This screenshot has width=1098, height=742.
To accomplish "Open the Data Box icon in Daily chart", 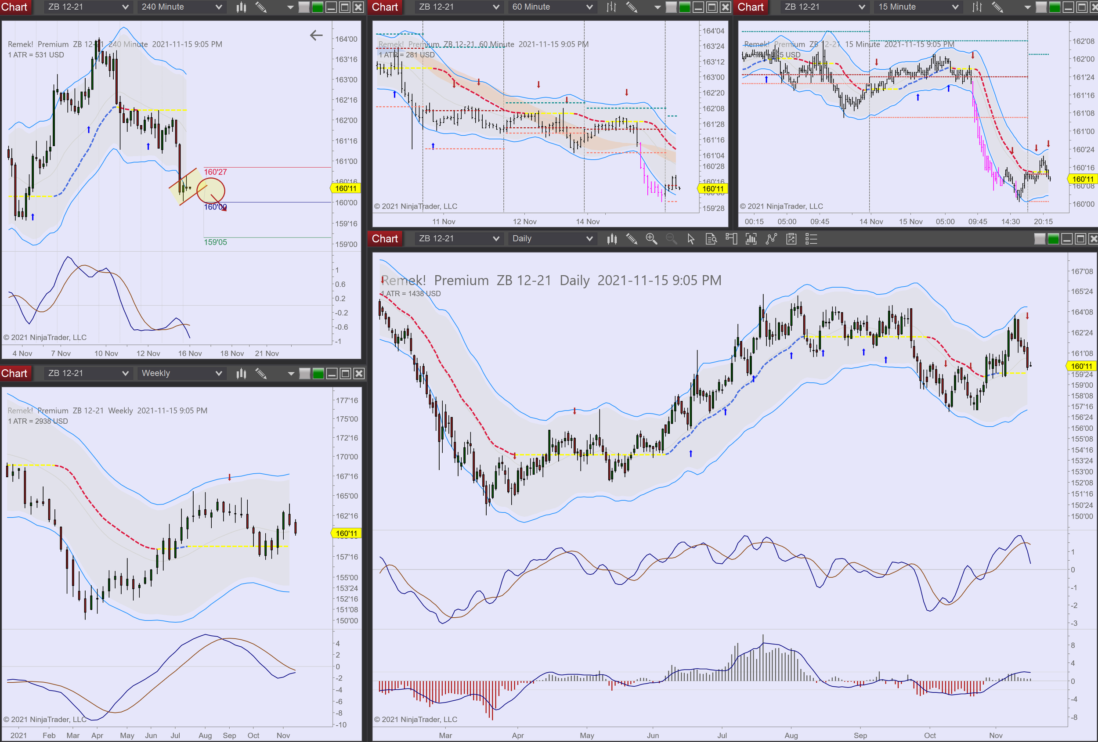I will (x=711, y=239).
